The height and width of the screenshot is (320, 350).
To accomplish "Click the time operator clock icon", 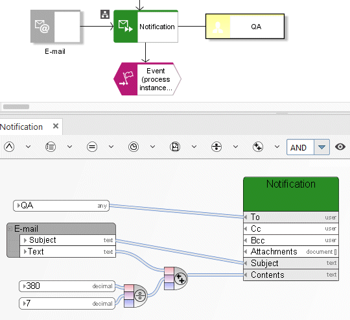I will pos(134,147).
